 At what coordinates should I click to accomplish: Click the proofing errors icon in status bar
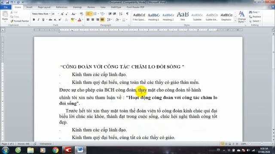click(x=35, y=144)
